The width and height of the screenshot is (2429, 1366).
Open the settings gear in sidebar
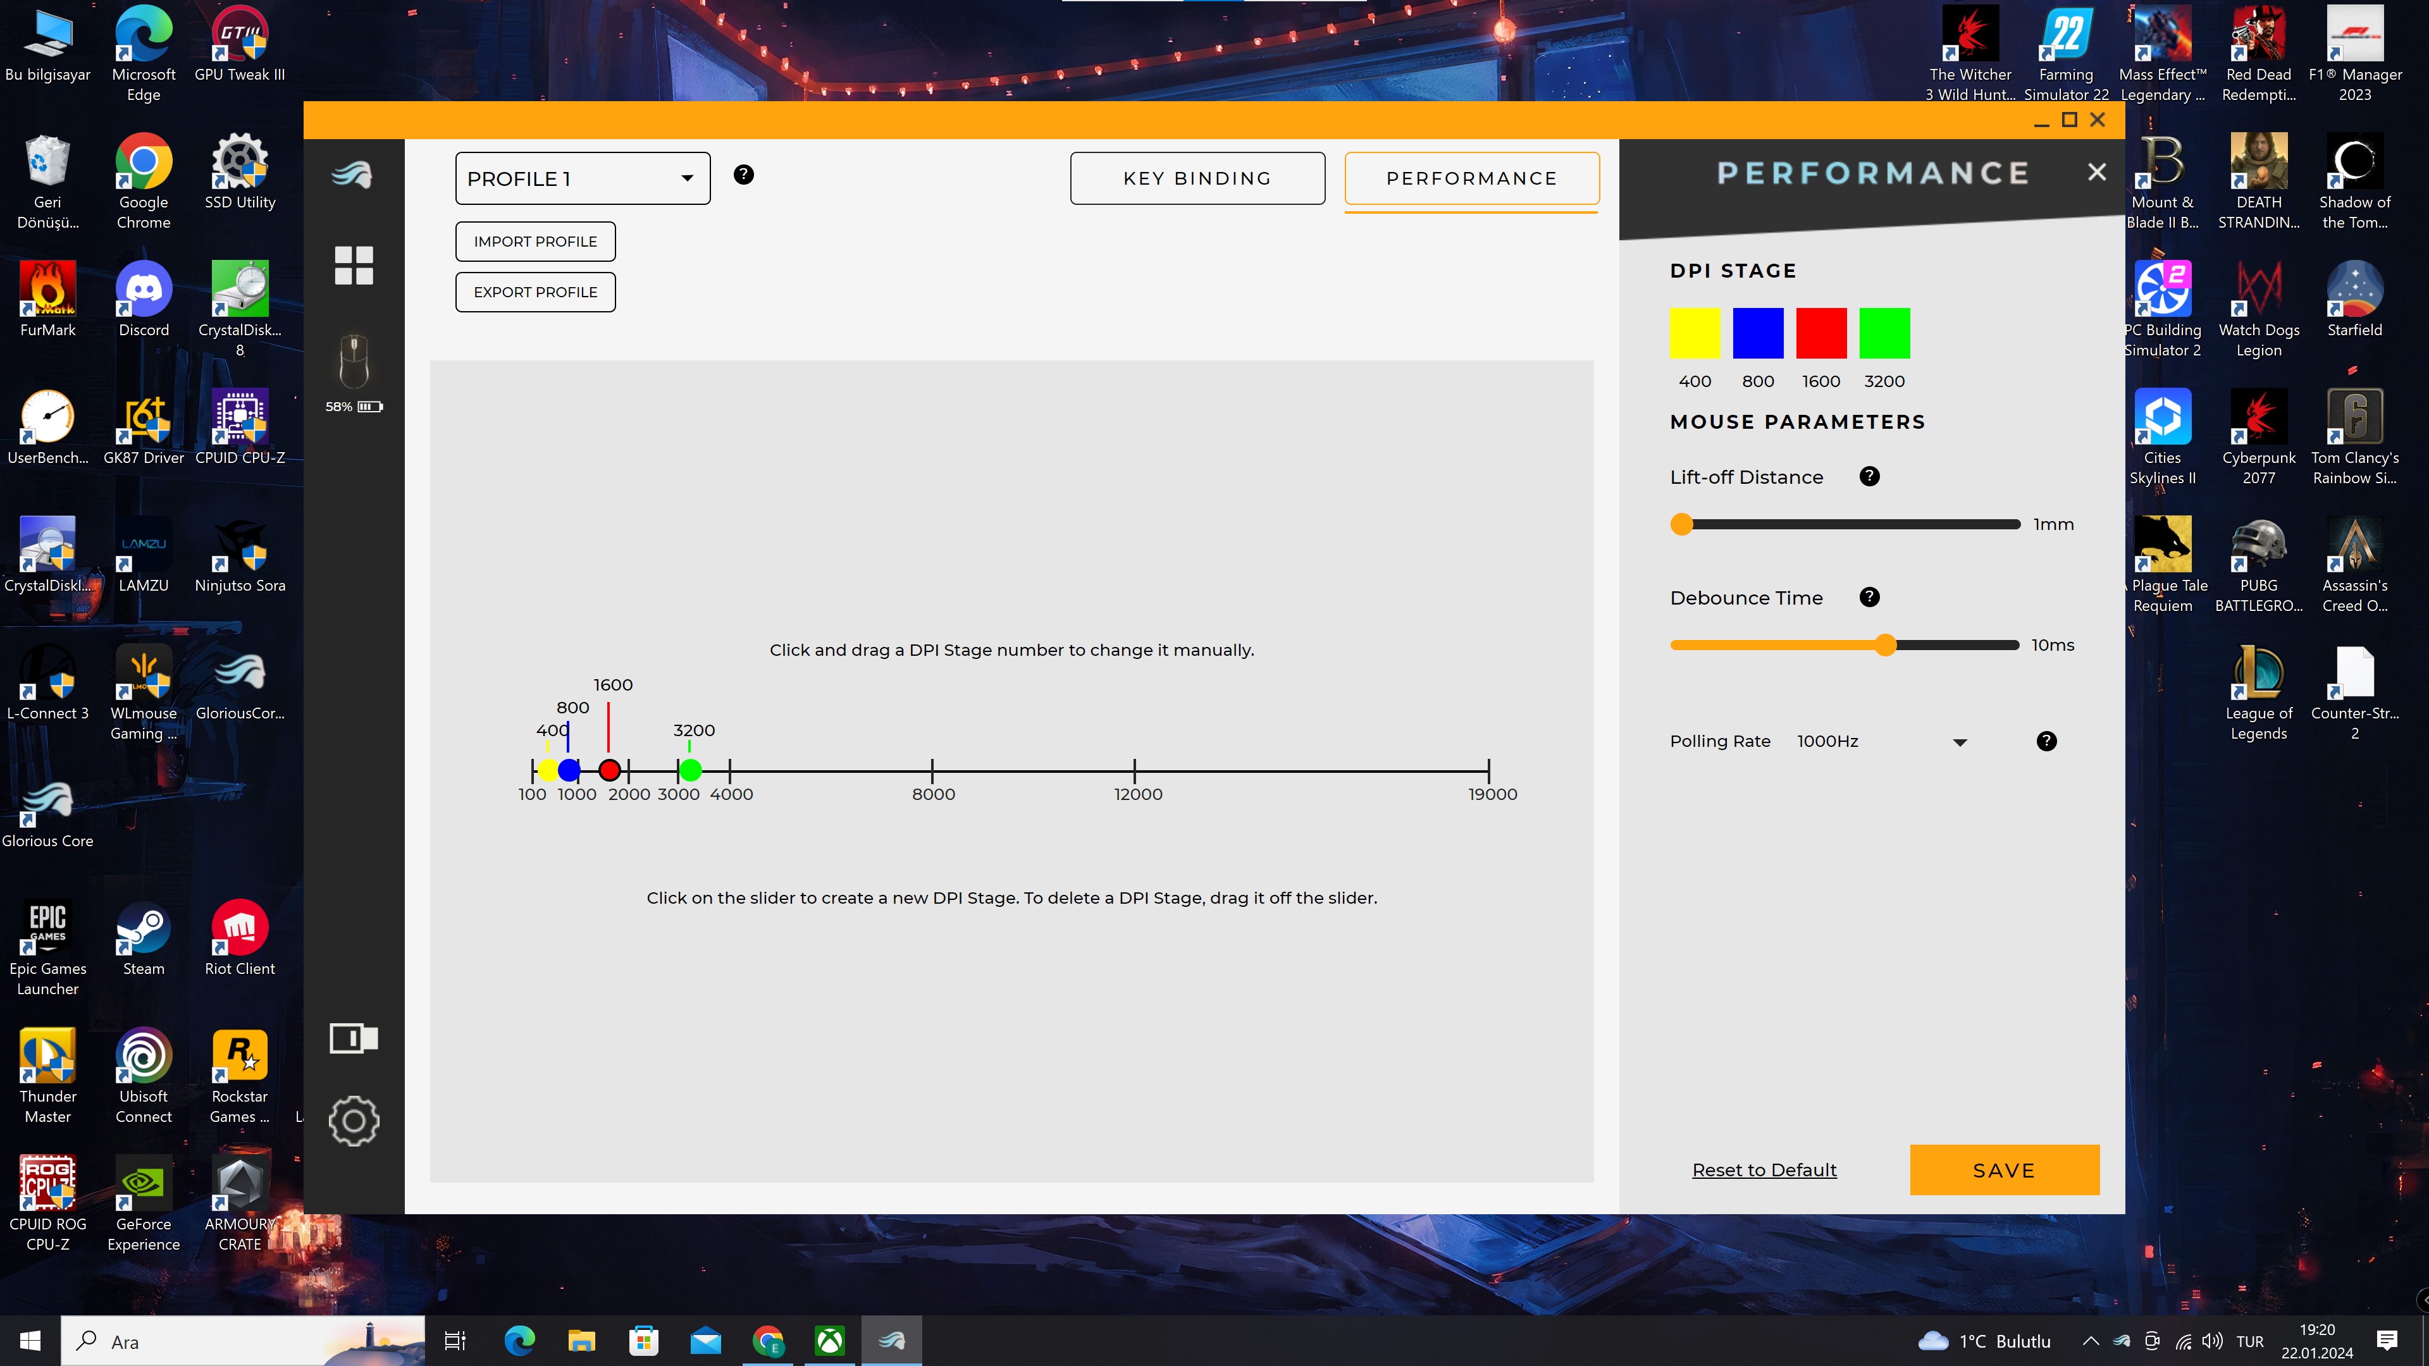point(354,1120)
